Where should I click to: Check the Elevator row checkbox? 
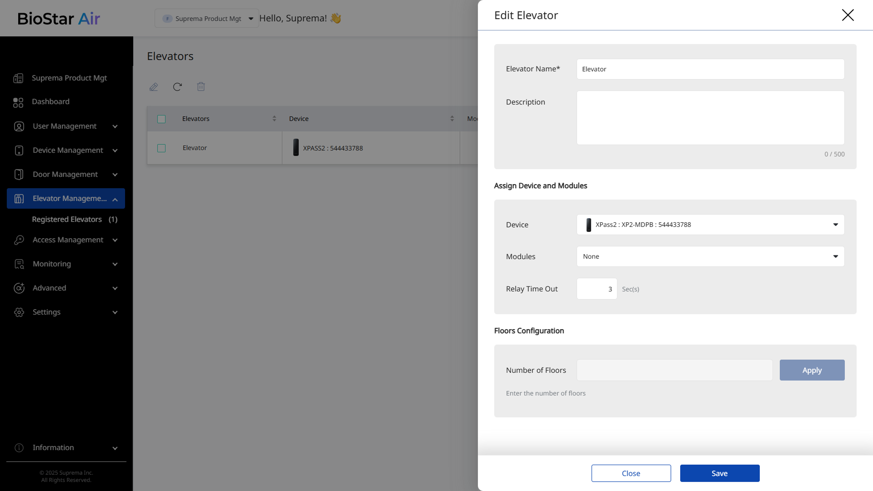pos(161,148)
